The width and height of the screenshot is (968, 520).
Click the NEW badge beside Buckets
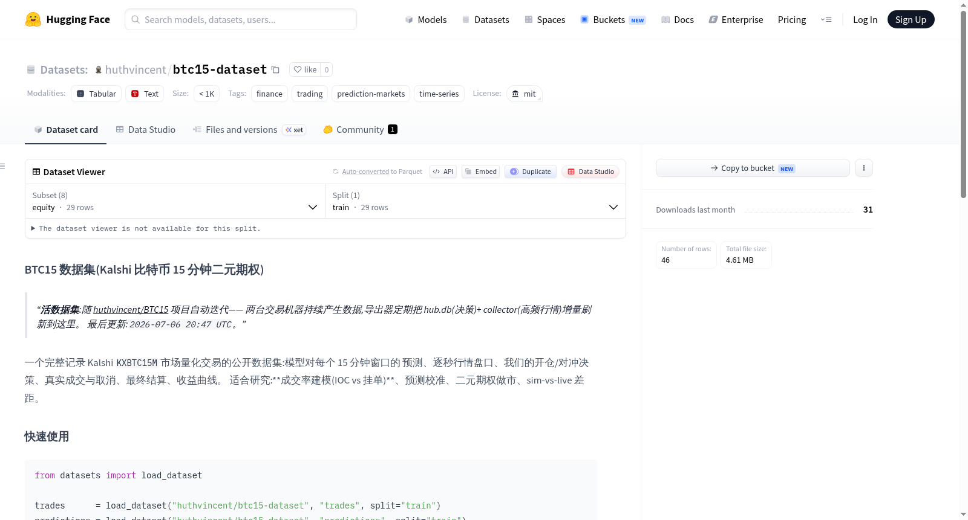pos(638,20)
